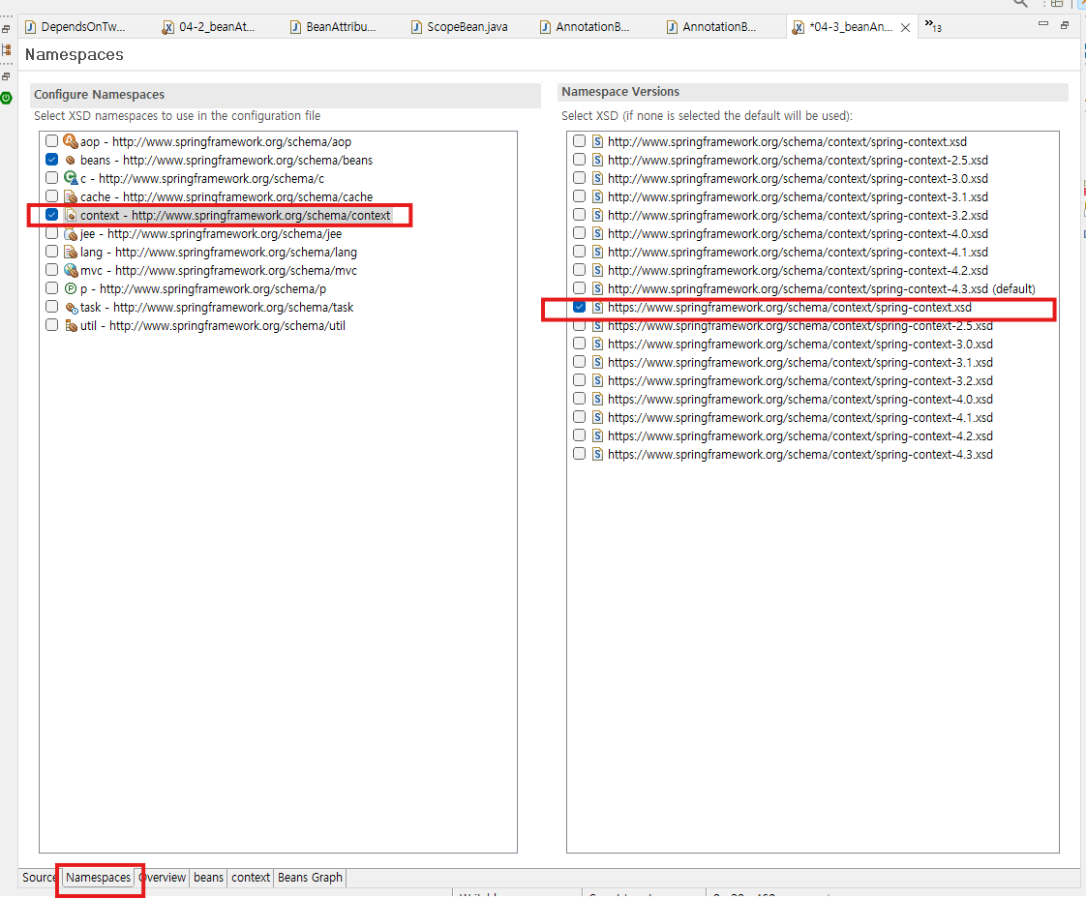Check the jee namespace checkbox
This screenshot has height=899, width=1086.
(52, 232)
